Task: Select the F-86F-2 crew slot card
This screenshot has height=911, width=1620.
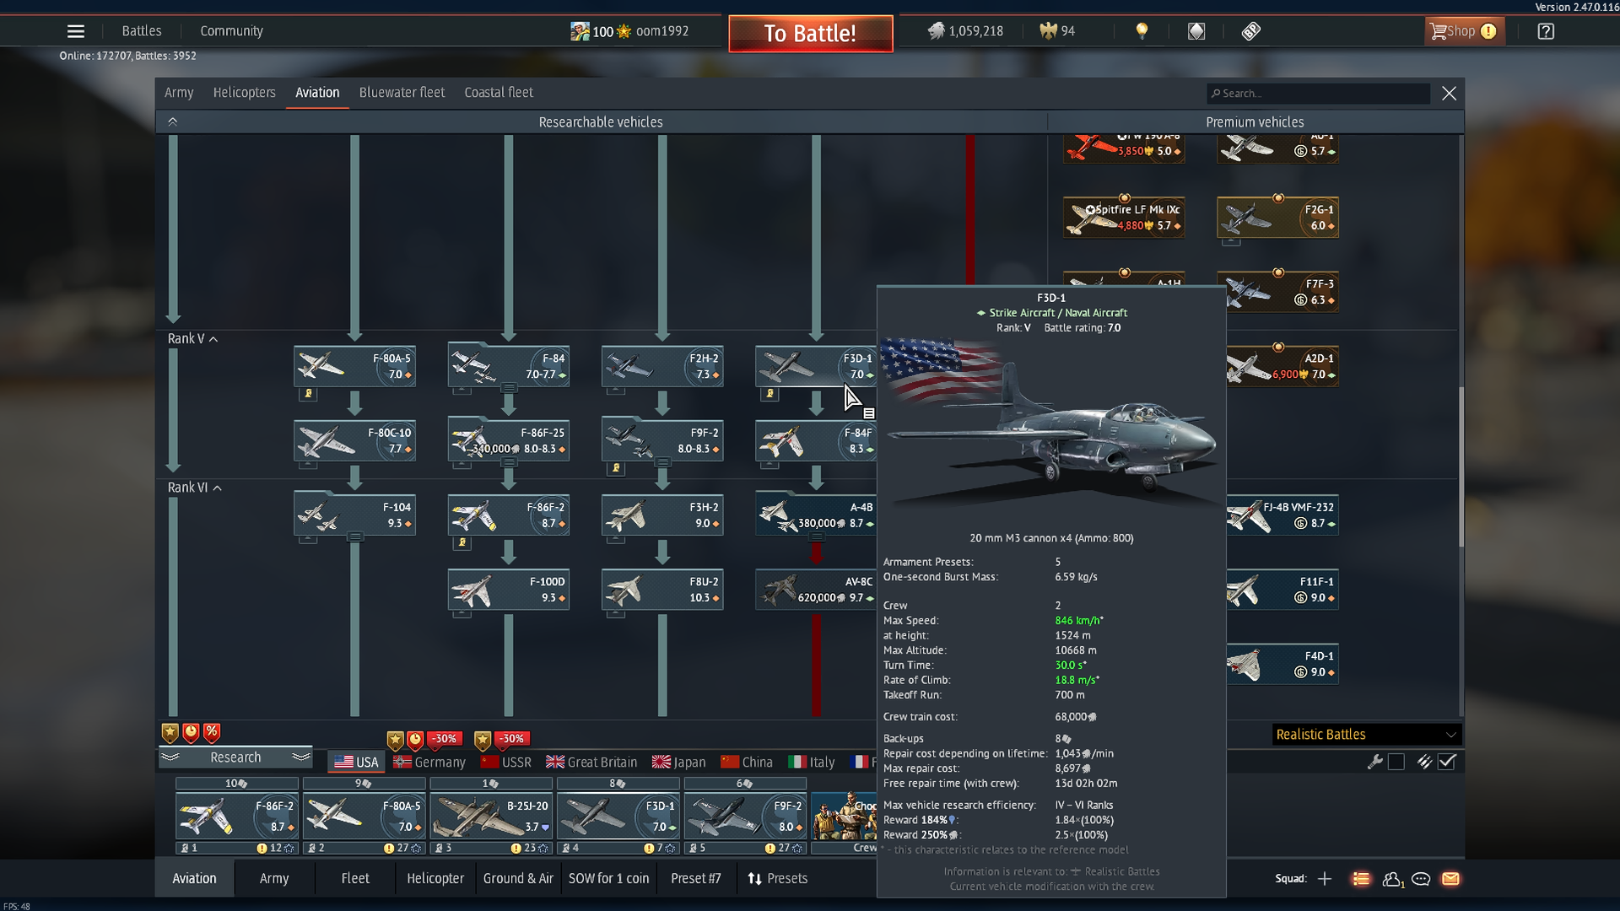Action: pyautogui.click(x=237, y=817)
